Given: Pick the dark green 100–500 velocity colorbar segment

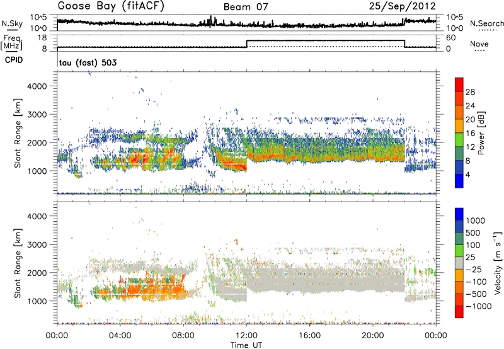Looking at the screenshot, I should pyautogui.click(x=459, y=239).
